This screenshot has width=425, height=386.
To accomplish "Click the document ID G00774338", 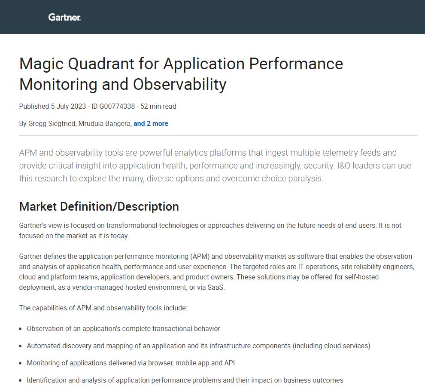I will tap(113, 107).
